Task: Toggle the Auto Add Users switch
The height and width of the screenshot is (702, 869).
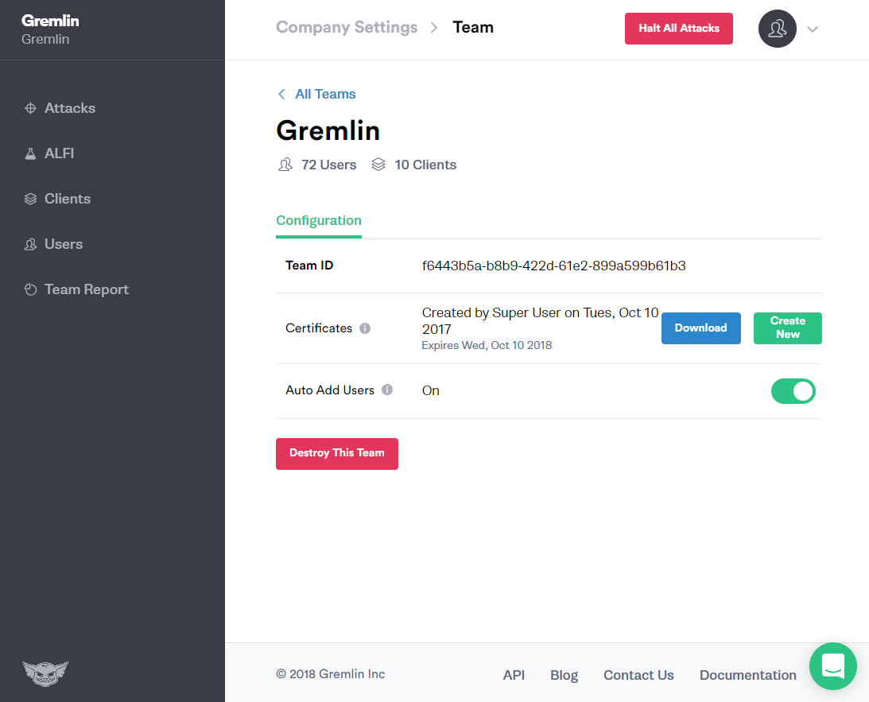Action: click(x=793, y=391)
